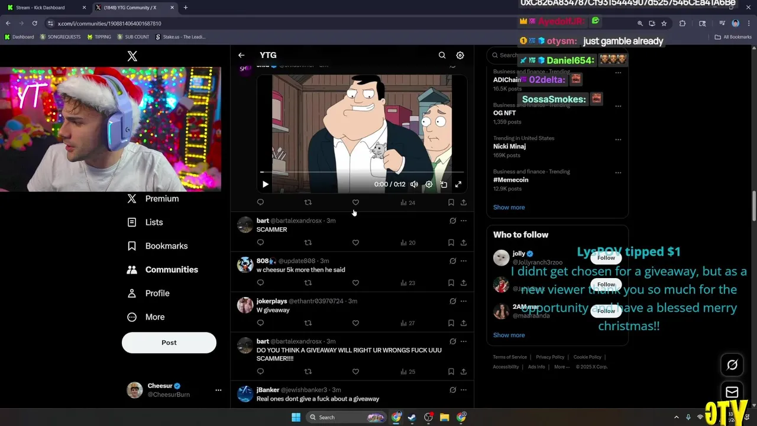This screenshot has height=426, width=757.
Task: Open a new browser tab
Action: click(186, 8)
